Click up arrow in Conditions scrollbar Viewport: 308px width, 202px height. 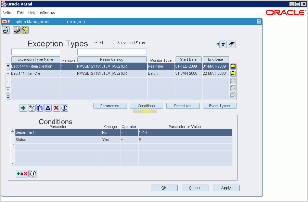[x=12, y=131]
